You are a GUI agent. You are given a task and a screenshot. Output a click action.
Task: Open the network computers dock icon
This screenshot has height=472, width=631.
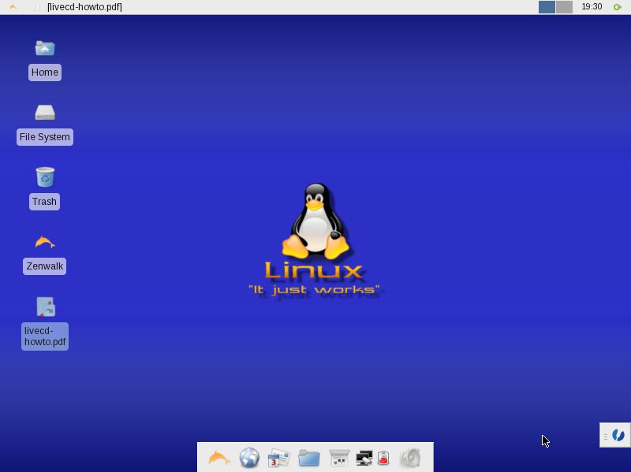click(x=364, y=458)
